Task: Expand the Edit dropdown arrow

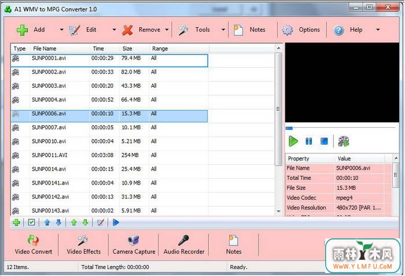Action: tap(114, 30)
